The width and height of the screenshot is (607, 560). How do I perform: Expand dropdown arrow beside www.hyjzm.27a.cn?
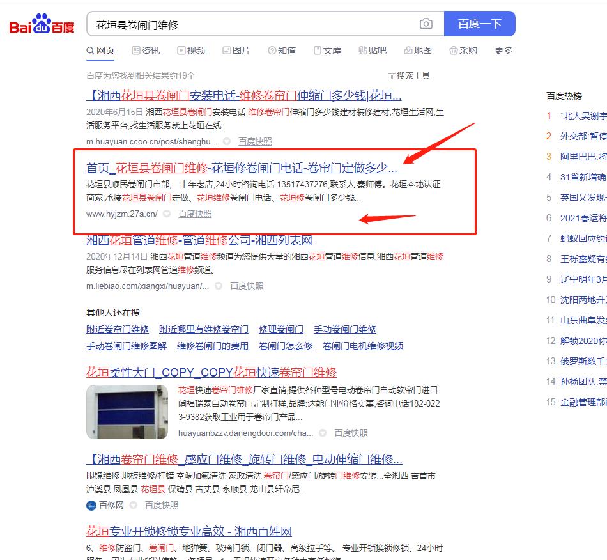[x=167, y=214]
